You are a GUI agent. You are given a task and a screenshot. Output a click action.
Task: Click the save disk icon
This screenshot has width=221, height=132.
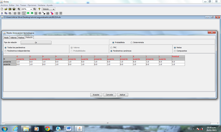[14, 9]
